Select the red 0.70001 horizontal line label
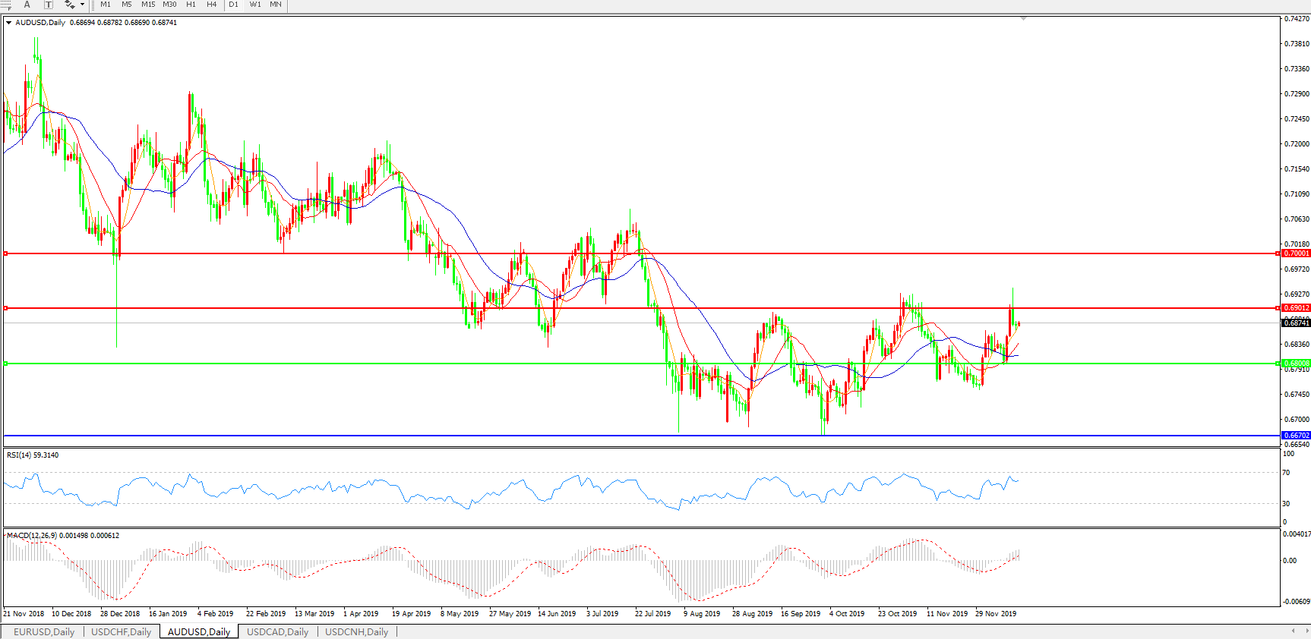 [1296, 253]
